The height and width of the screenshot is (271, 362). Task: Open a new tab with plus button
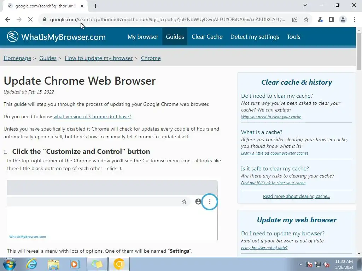pyautogui.click(x=95, y=6)
